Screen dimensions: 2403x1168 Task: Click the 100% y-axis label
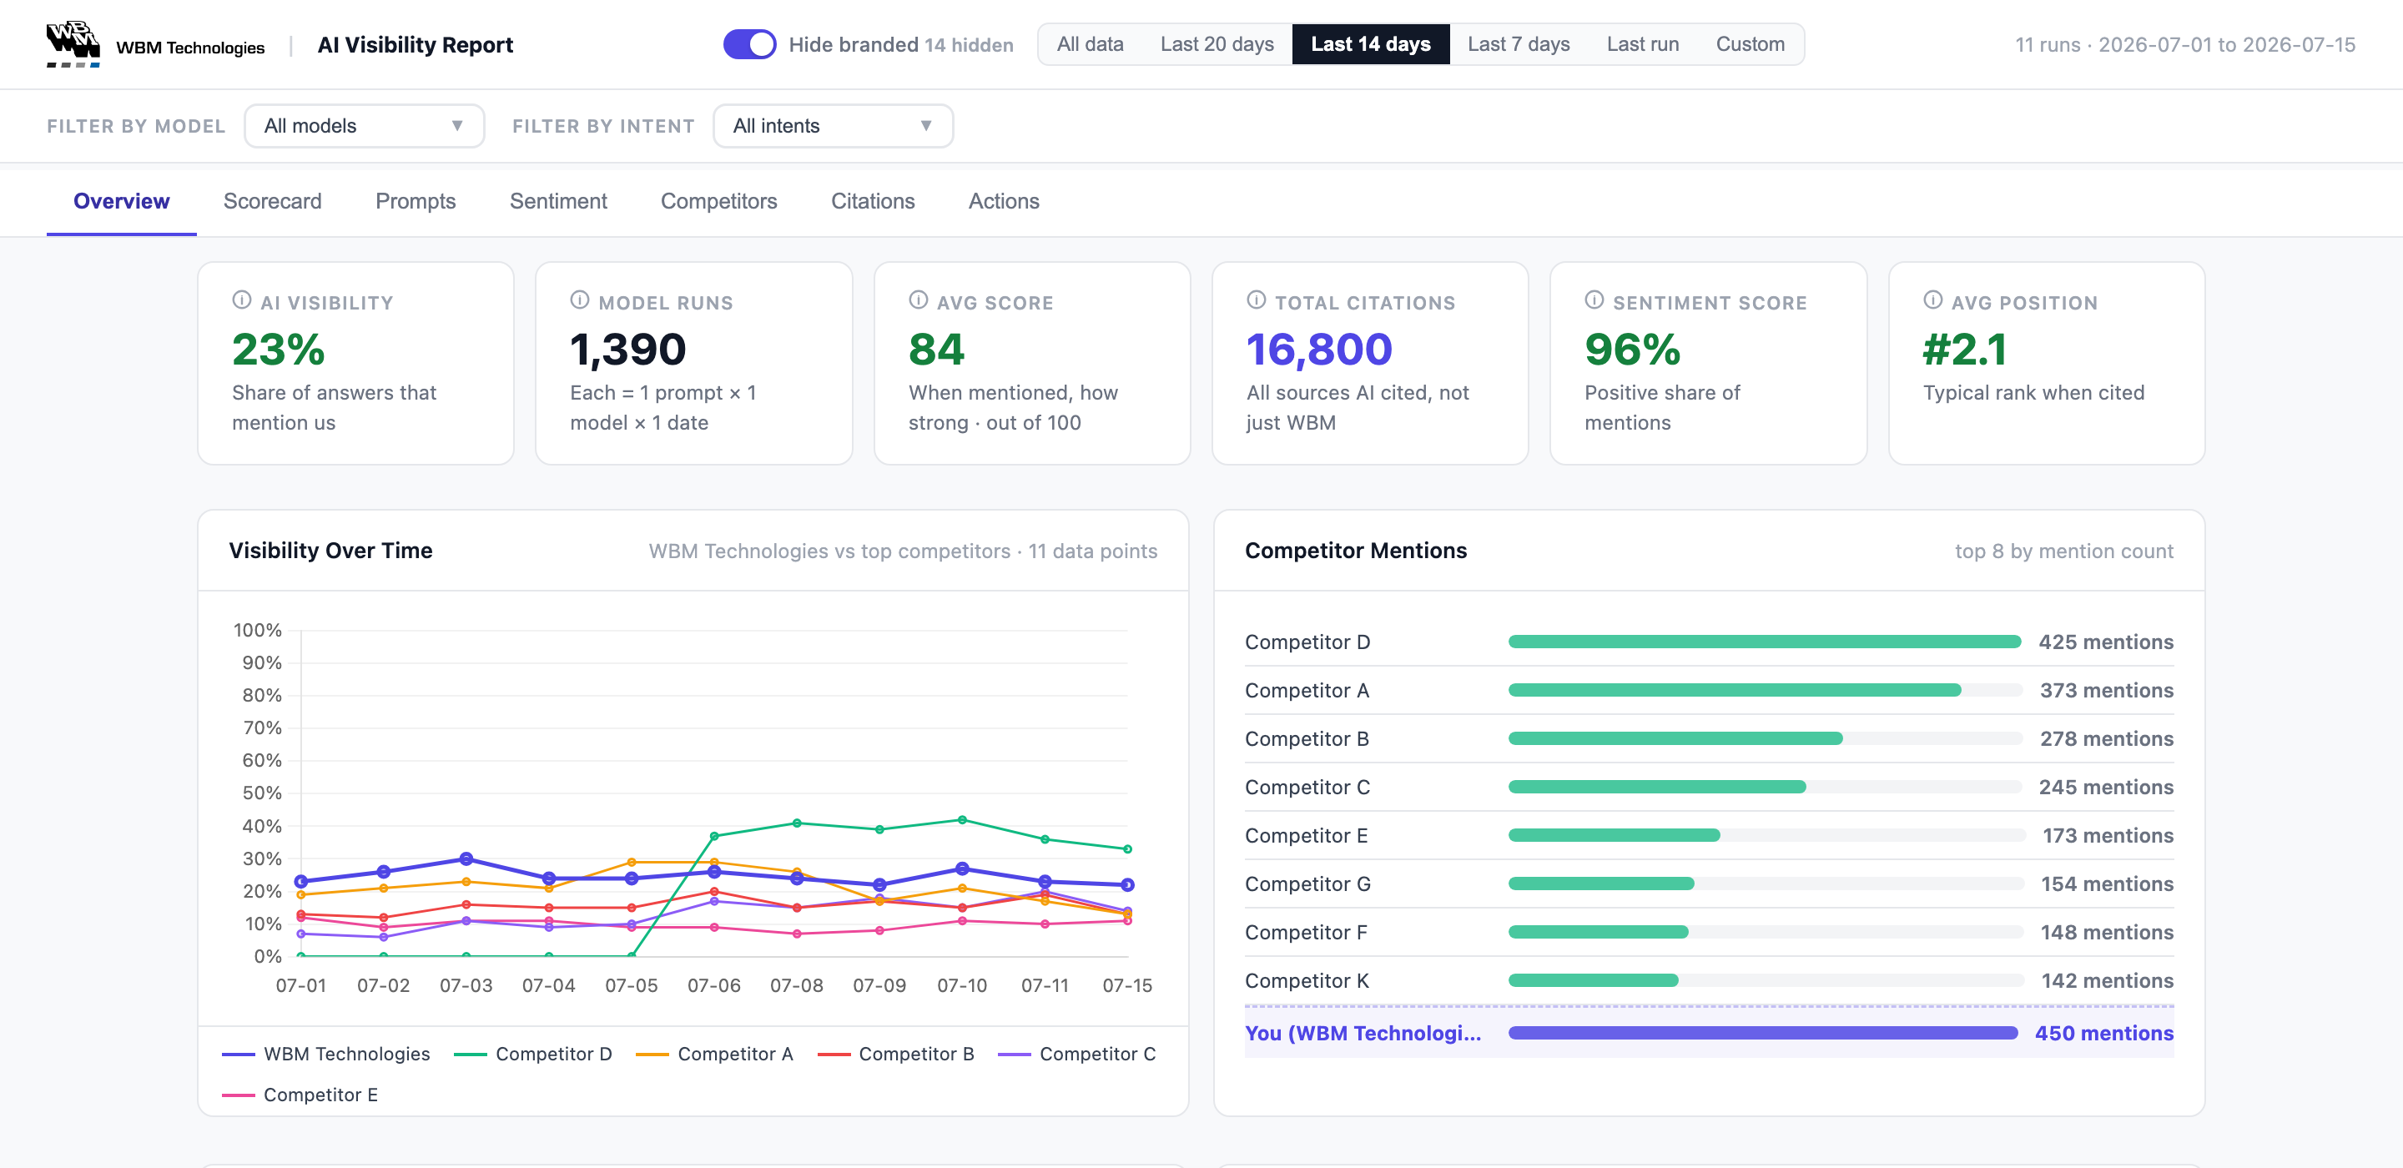tap(258, 631)
